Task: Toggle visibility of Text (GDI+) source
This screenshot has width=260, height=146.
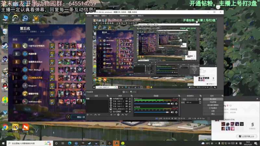Action: coord(127,104)
